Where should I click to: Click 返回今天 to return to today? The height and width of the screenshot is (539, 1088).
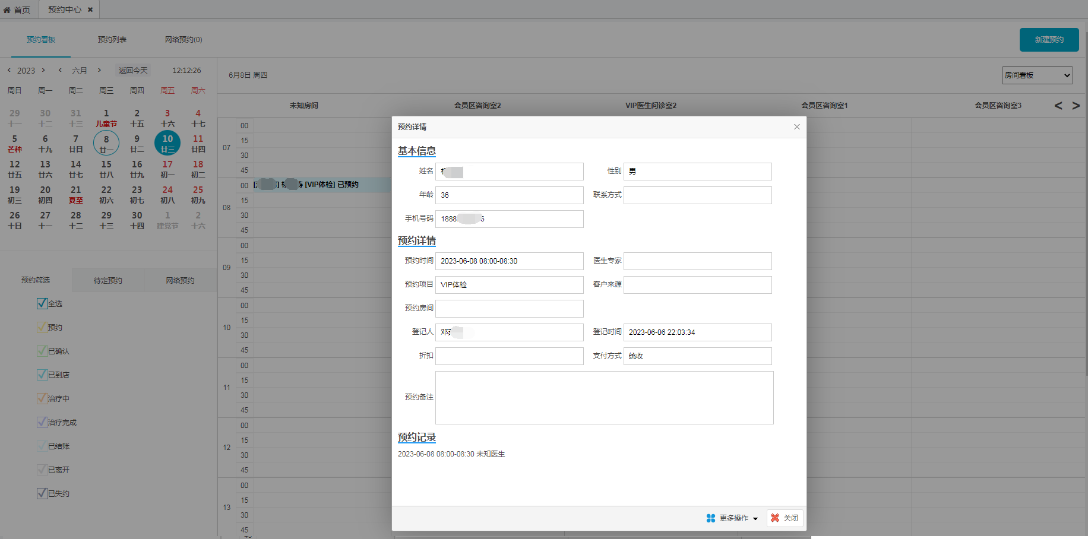[133, 70]
